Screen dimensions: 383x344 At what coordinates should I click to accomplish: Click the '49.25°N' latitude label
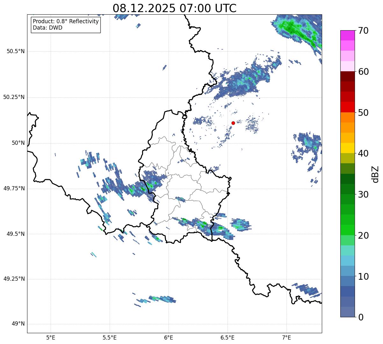(x=14, y=279)
